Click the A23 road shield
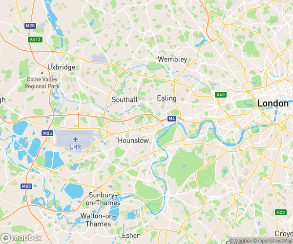Image resolution: width=293 pixels, height=244 pixels. pyautogui.click(x=281, y=212)
